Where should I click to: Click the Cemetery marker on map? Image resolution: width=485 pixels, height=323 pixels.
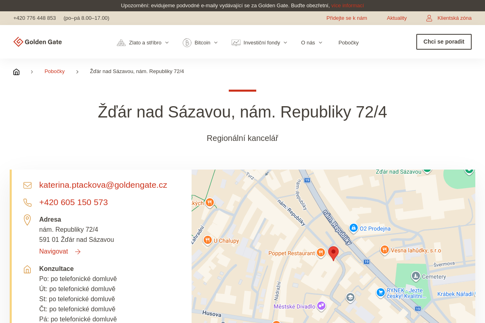coord(416,276)
